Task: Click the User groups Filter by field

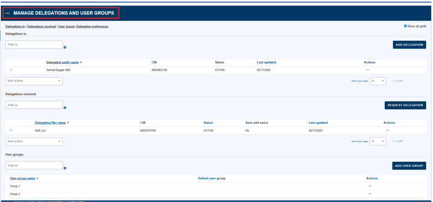Action: click(34, 165)
